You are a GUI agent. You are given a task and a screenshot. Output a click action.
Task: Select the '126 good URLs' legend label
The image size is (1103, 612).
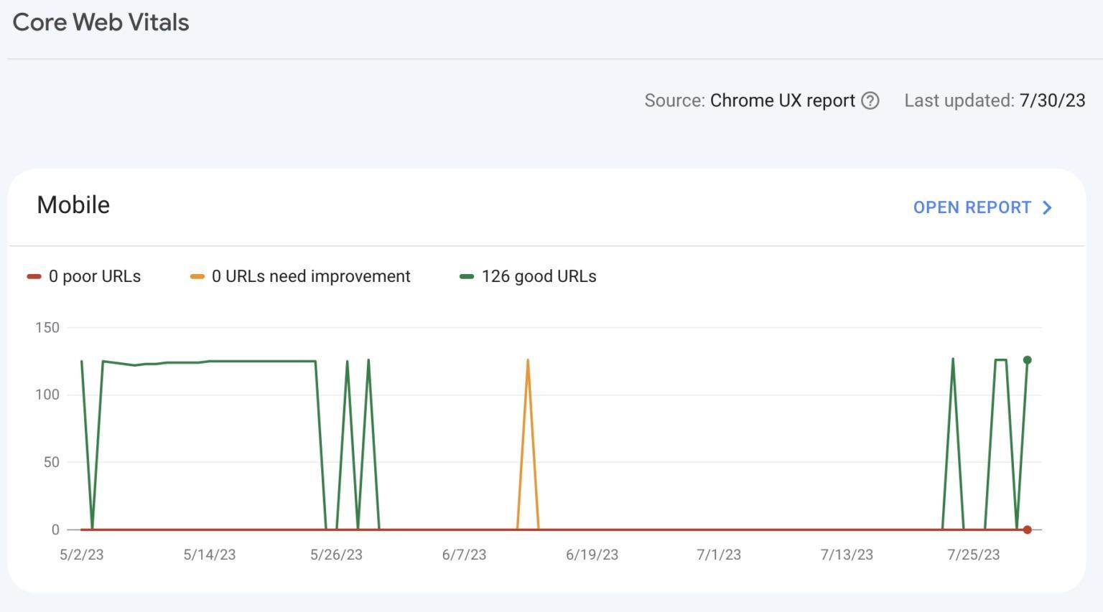(x=539, y=277)
